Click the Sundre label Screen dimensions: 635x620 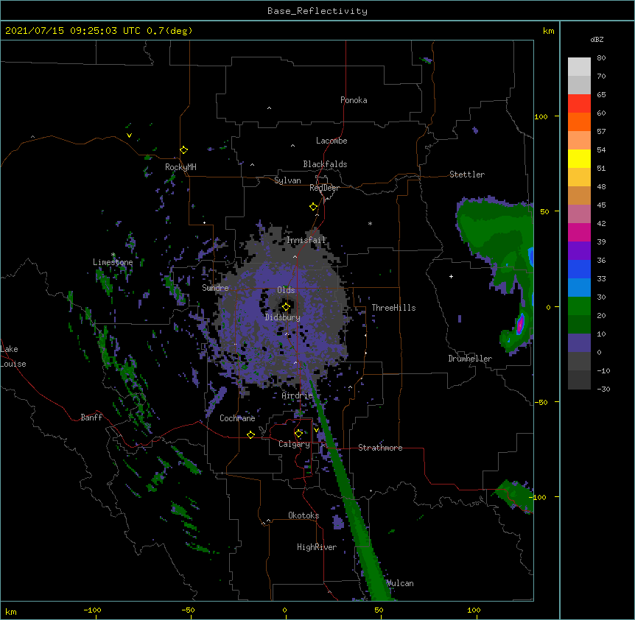pyautogui.click(x=215, y=288)
